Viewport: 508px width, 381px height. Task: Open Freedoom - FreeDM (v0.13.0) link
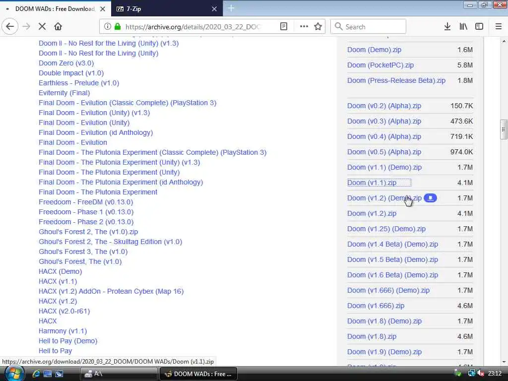[86, 202]
